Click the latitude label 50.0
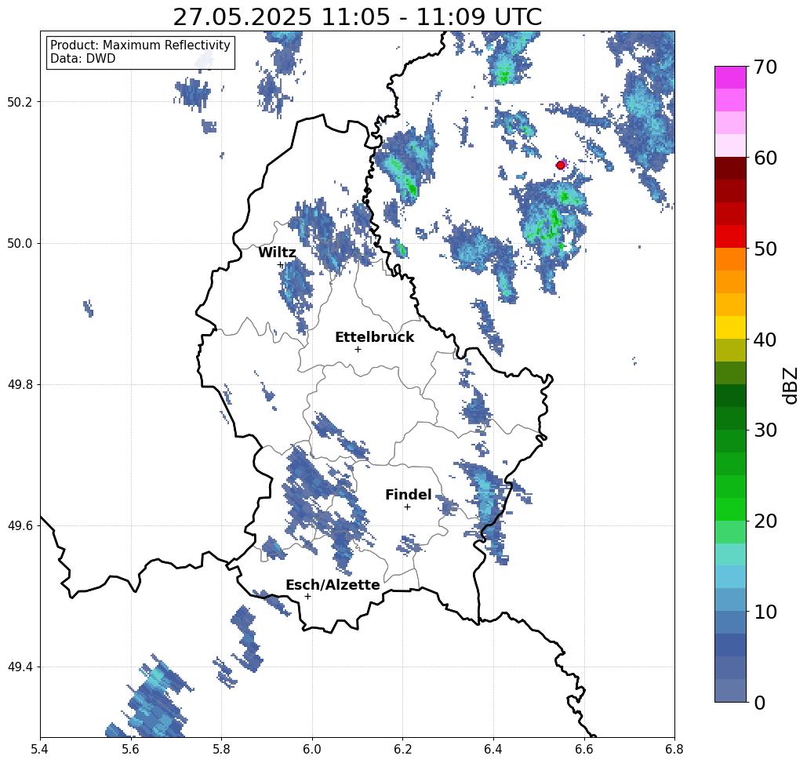This screenshot has width=807, height=763. 19,243
